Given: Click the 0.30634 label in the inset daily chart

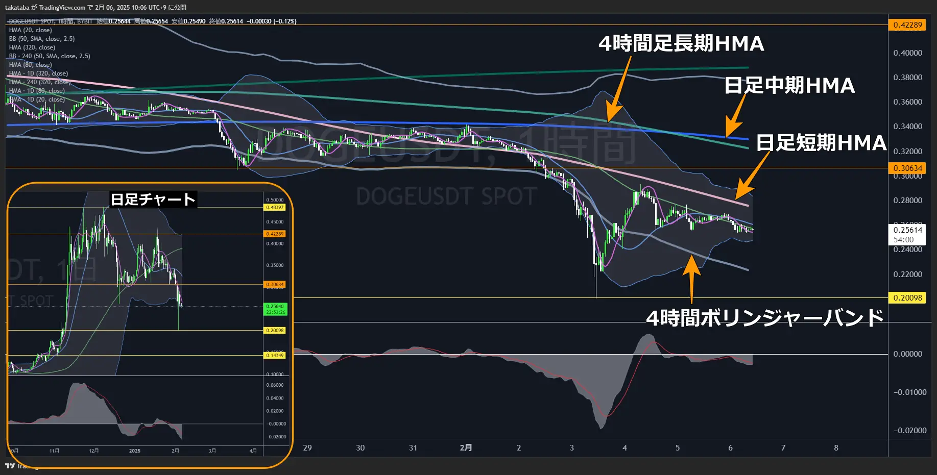Looking at the screenshot, I should point(275,284).
